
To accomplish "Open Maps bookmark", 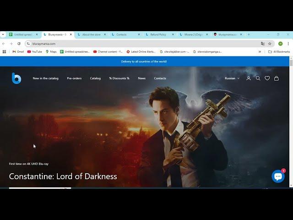I will pyautogui.click(x=51, y=52).
